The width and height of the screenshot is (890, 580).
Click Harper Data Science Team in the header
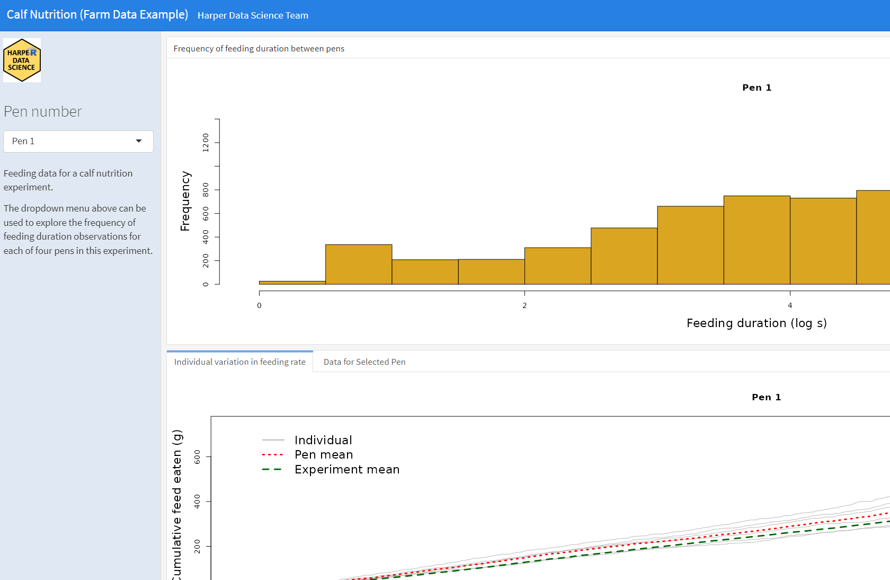point(253,15)
